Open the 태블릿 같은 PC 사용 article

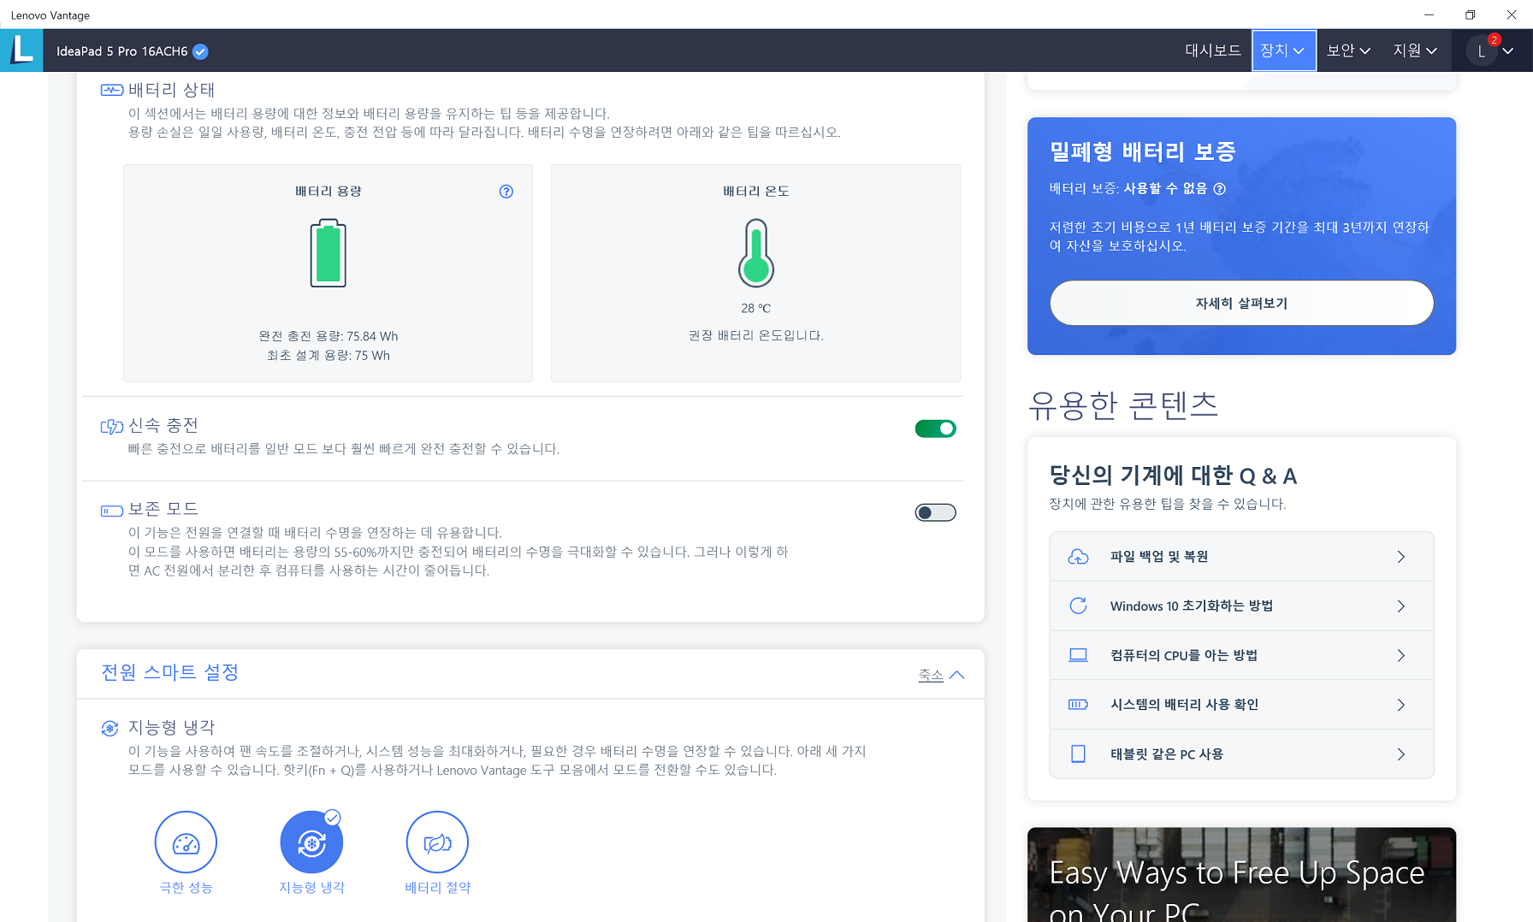(x=1241, y=754)
